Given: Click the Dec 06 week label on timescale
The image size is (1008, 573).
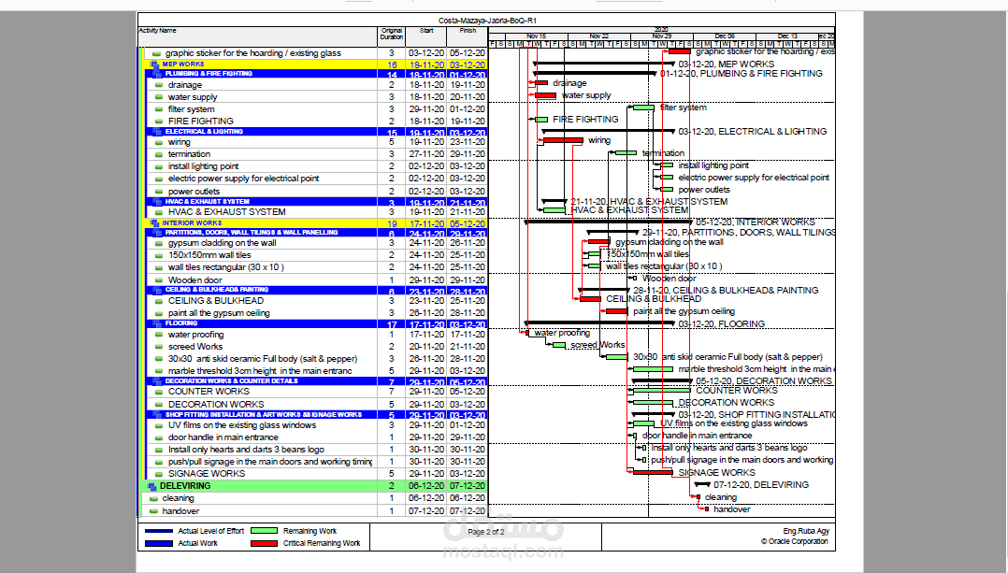Looking at the screenshot, I should click(x=725, y=36).
